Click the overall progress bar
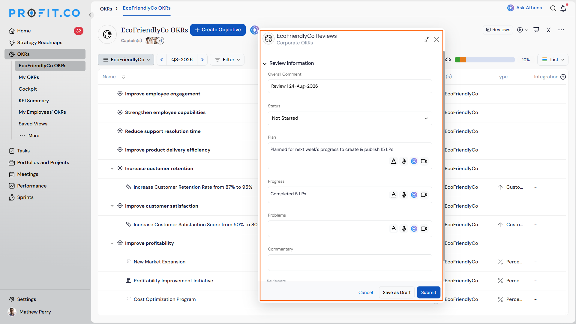Viewport: 576px width, 324px height. 484,60
